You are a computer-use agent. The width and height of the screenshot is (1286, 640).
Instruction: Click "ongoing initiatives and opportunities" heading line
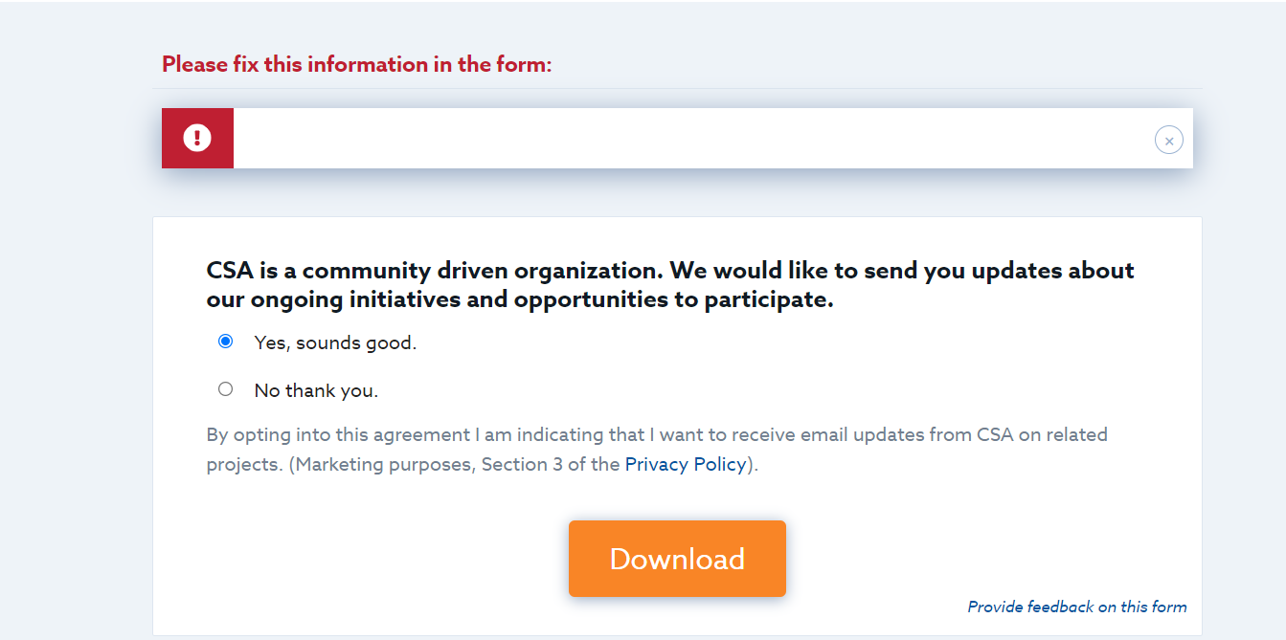pyautogui.click(x=520, y=299)
